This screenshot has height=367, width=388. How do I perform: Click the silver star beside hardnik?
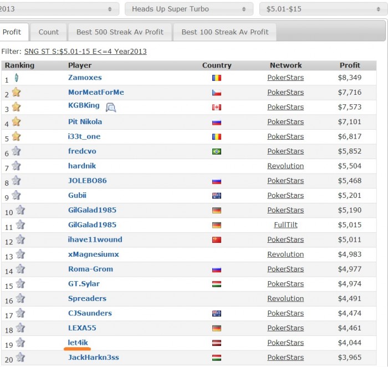click(16, 166)
